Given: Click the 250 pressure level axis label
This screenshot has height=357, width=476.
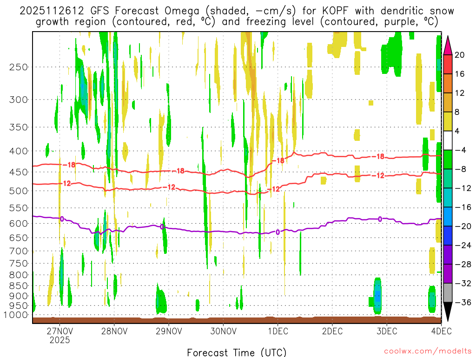Looking at the screenshot, I should (19, 67).
